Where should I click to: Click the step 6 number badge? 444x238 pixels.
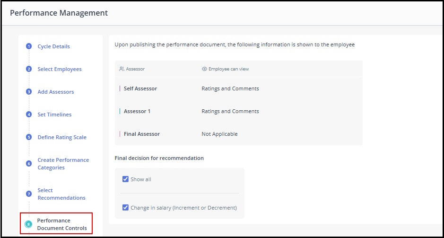tap(28, 164)
